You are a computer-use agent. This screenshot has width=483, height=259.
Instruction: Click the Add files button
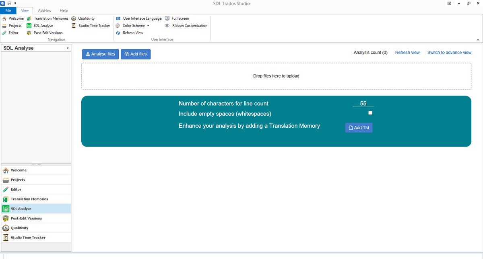(136, 54)
